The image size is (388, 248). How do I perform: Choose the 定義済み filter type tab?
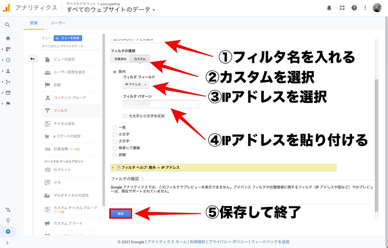pos(120,59)
